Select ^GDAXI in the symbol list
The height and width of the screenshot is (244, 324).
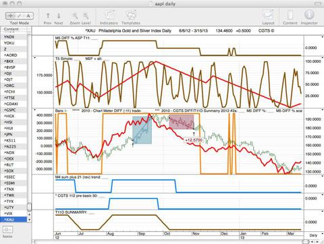pyautogui.click(x=13, y=104)
